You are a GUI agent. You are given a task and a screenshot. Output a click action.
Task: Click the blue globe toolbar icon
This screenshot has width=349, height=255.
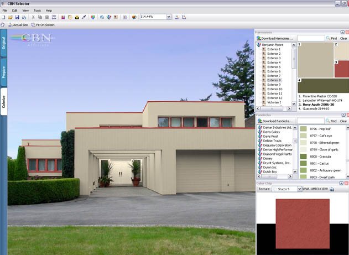pos(102,17)
